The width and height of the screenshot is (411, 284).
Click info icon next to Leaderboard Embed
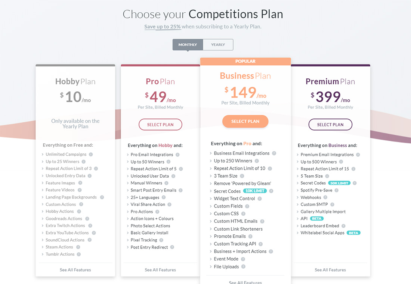click(x=343, y=226)
